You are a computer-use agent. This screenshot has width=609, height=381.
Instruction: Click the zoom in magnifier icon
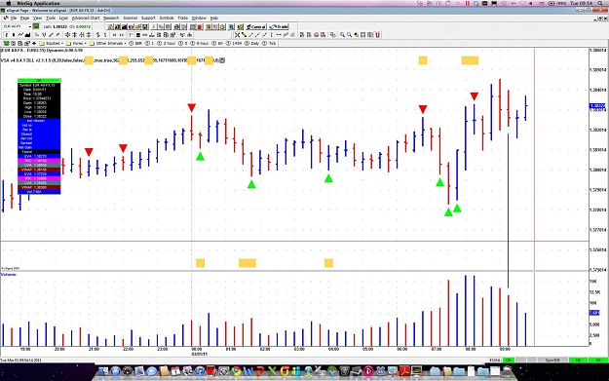(x=342, y=35)
